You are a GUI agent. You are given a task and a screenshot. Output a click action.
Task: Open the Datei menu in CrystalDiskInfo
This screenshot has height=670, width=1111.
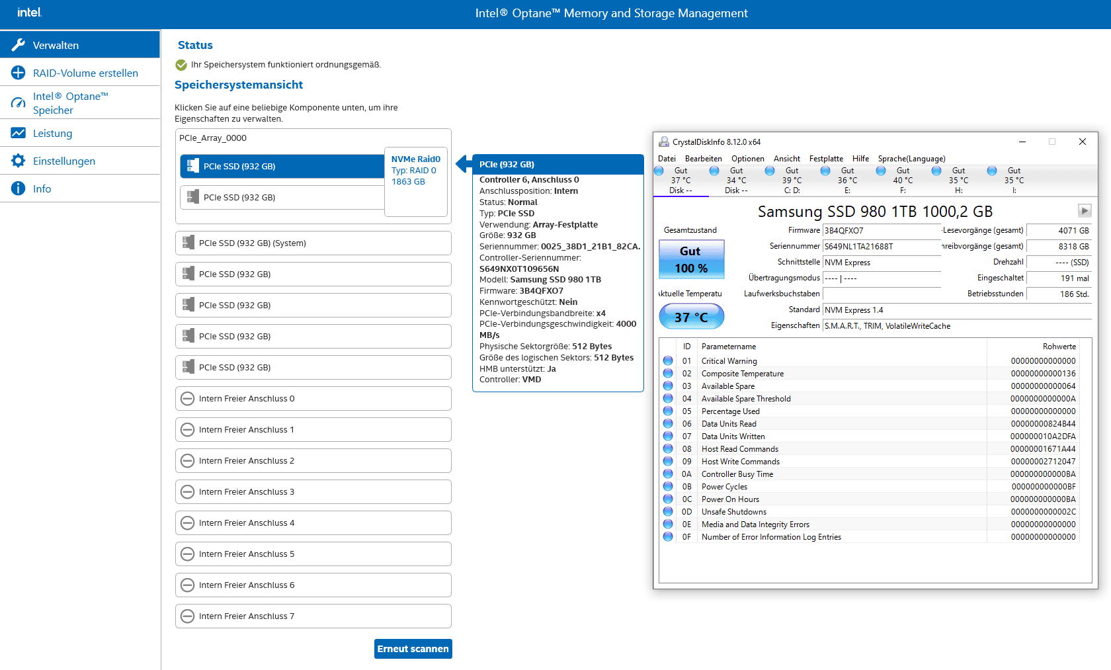tap(667, 159)
